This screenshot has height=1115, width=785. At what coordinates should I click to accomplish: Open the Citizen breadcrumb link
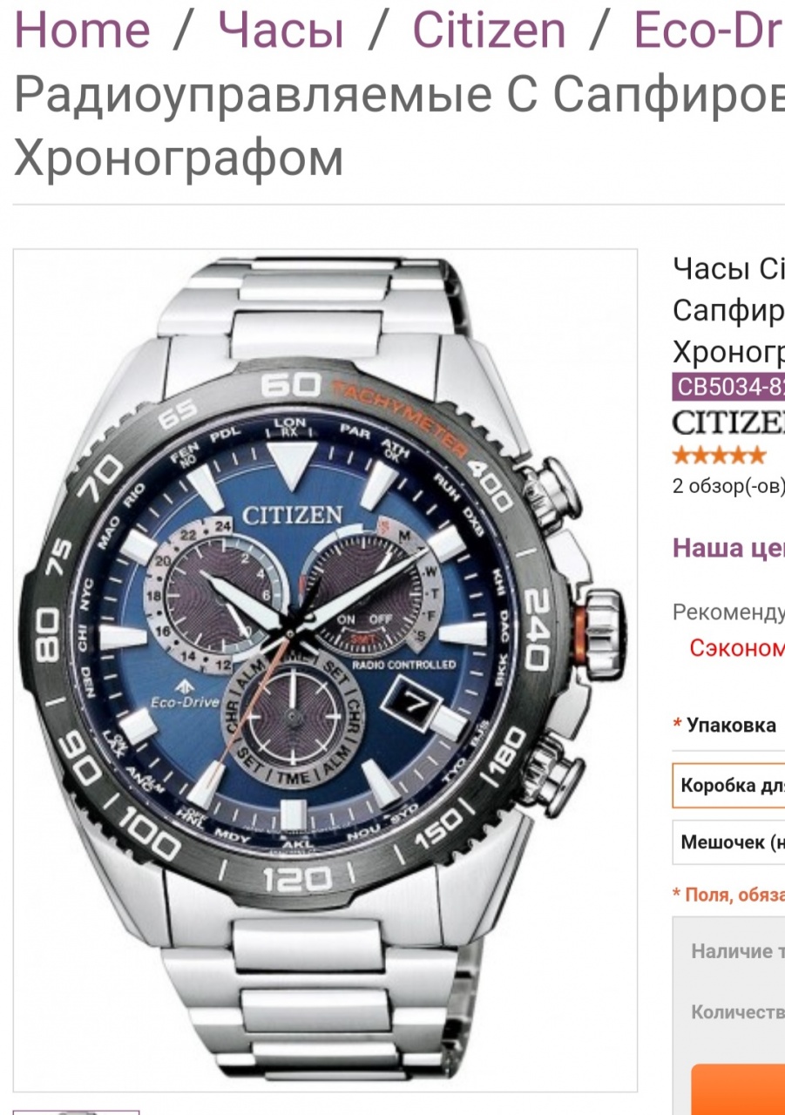489,29
